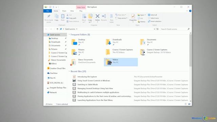This screenshot has width=217, height=122.
Task: Click the Video Tools contextual tab
Action: (81, 7)
